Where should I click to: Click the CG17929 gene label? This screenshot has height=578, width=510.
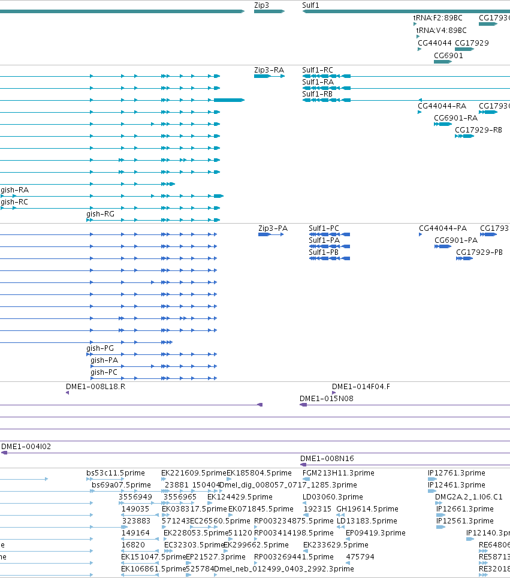[x=472, y=43]
